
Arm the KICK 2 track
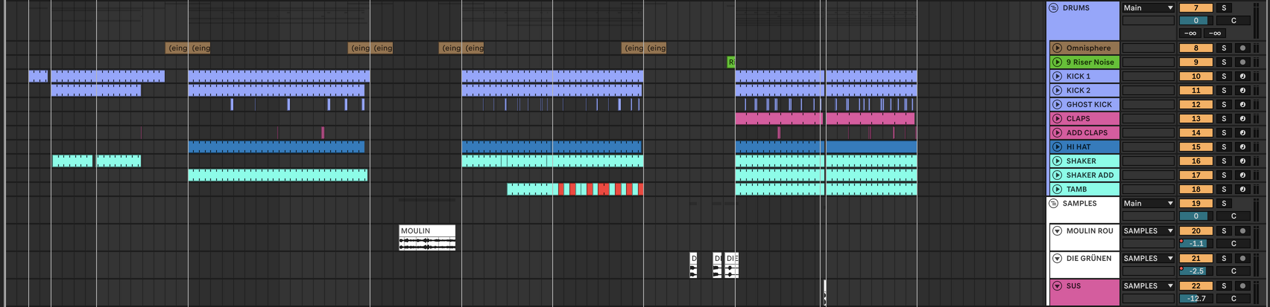point(1242,90)
